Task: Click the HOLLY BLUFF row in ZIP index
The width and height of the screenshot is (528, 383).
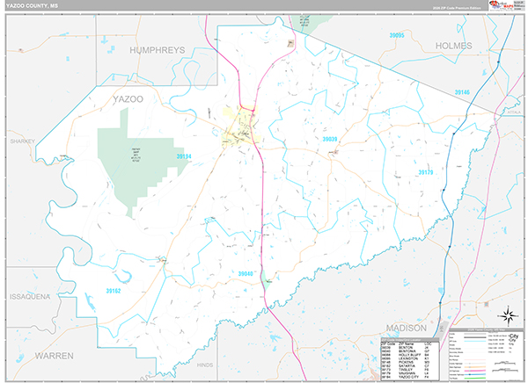Action: 406,355
